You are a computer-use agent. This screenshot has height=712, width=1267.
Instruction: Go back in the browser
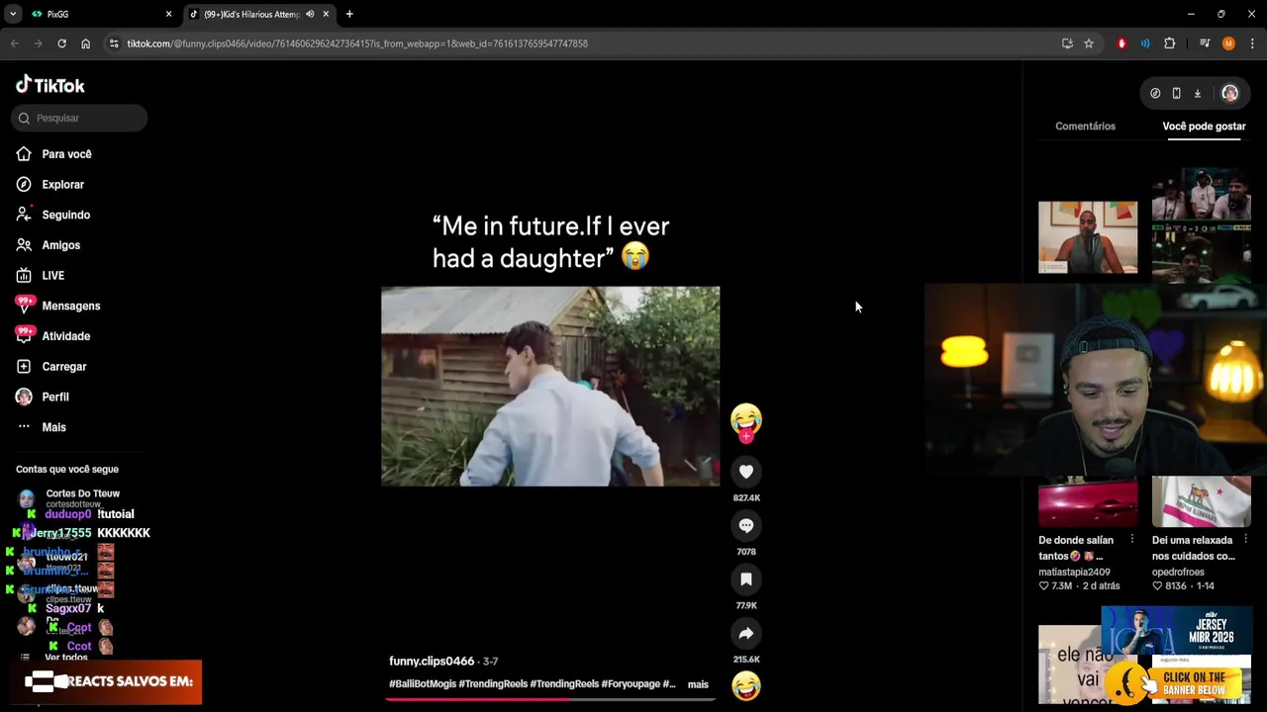pos(15,44)
